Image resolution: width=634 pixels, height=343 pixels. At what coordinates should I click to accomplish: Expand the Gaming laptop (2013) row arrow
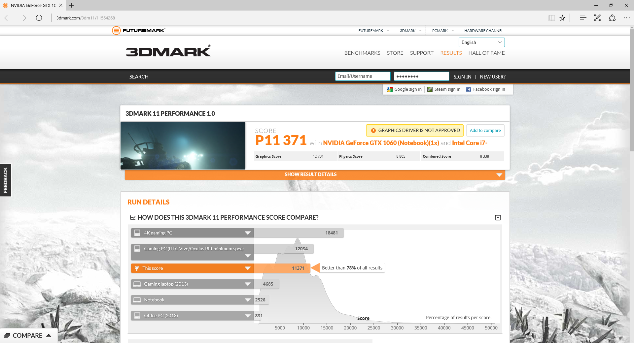(x=248, y=284)
